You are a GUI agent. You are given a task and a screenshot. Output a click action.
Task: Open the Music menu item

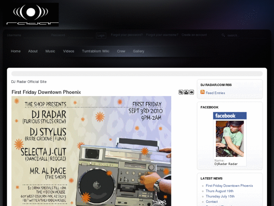click(50, 51)
